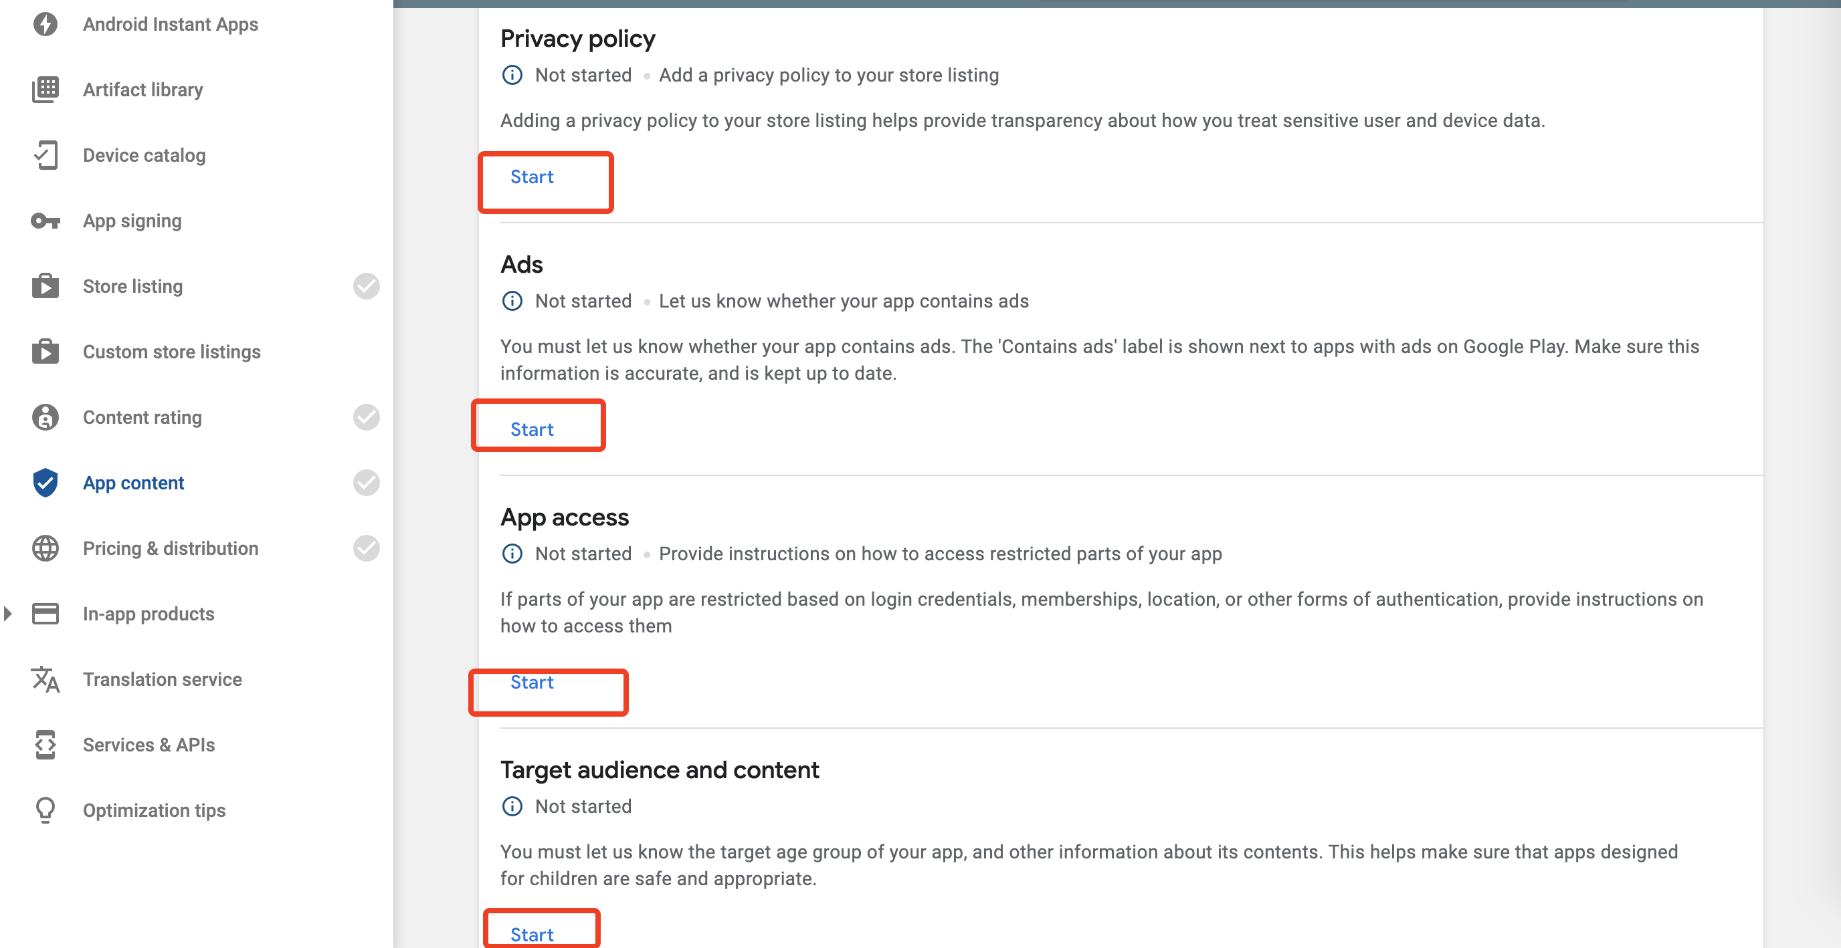Click the Content rating completion checkmark
Screen dimensions: 1841x948
366,417
